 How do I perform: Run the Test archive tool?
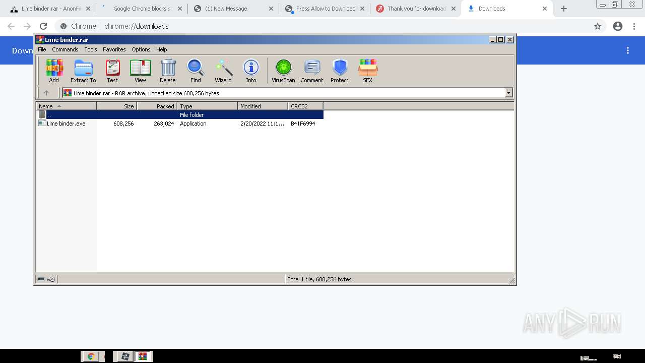point(112,71)
